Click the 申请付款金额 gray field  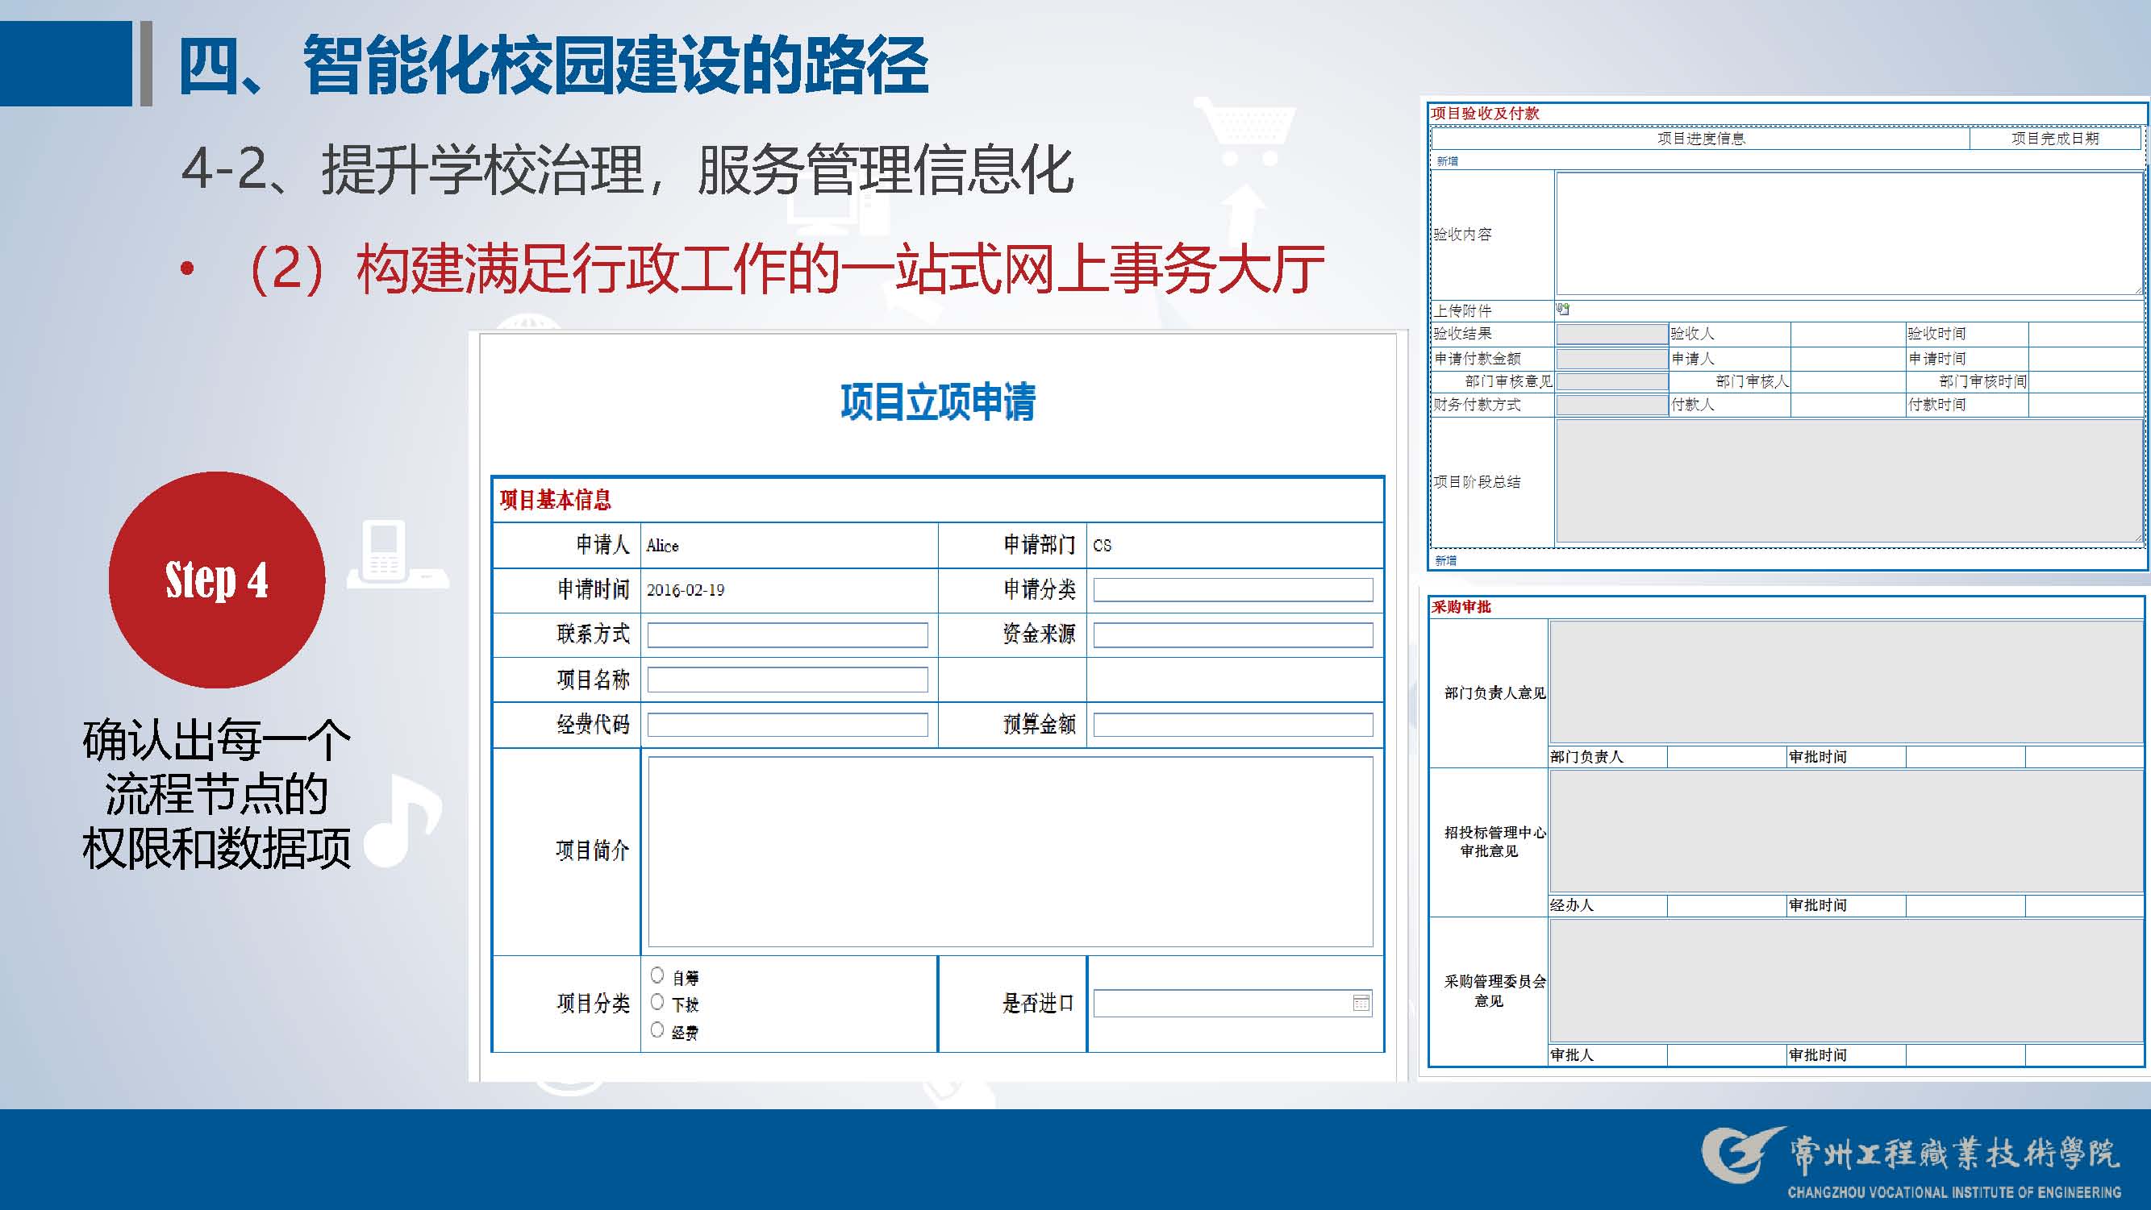pyautogui.click(x=1611, y=359)
